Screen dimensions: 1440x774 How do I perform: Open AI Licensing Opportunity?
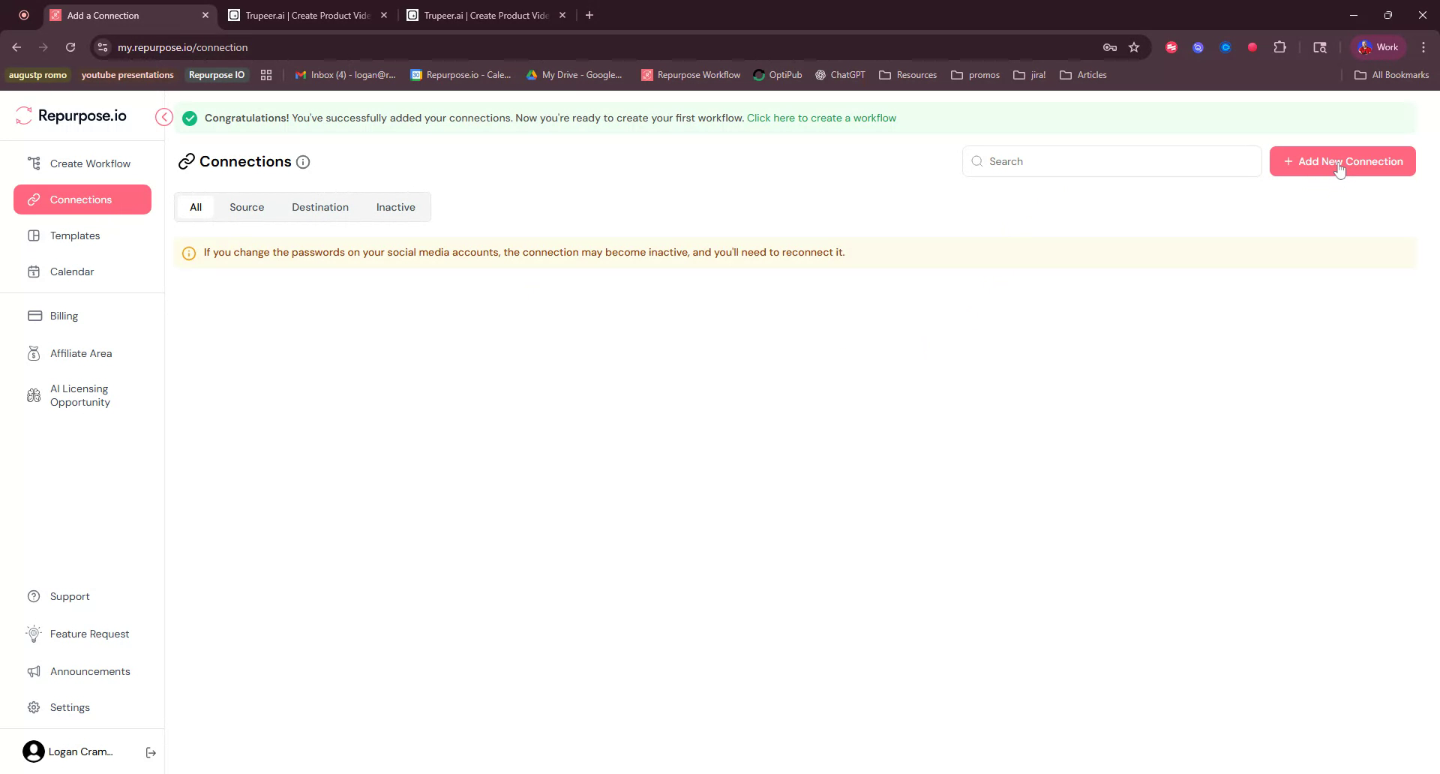tap(78, 395)
